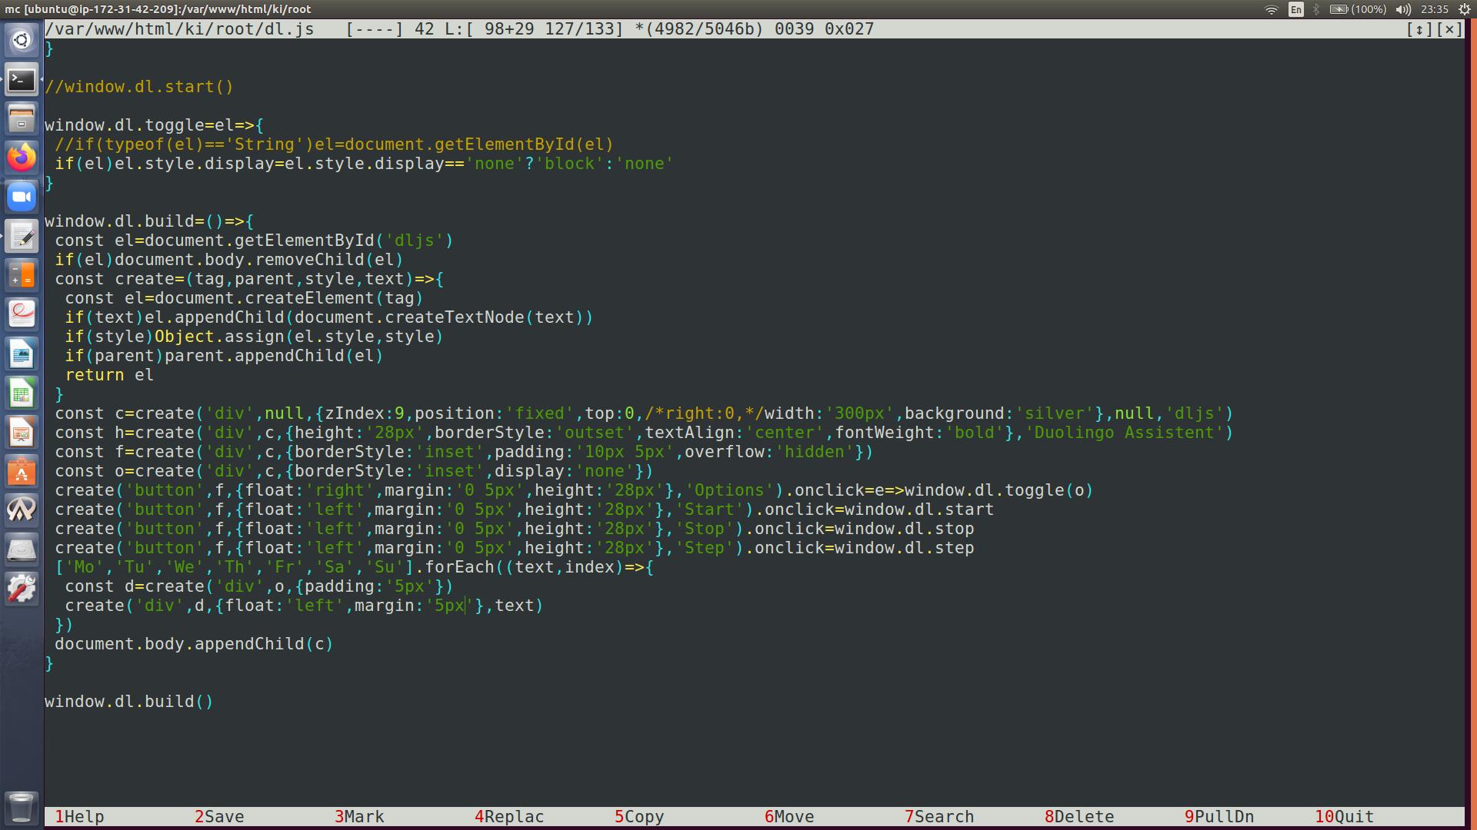Launch Firefox browser from dock
The height and width of the screenshot is (830, 1477).
(22, 158)
